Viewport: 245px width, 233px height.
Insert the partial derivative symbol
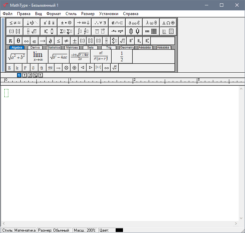click(x=50, y=41)
